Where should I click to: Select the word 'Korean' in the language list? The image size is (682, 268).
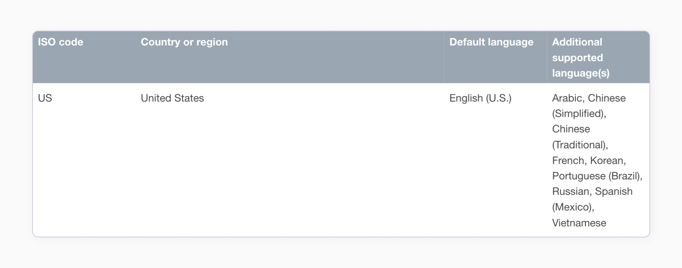pyautogui.click(x=607, y=160)
